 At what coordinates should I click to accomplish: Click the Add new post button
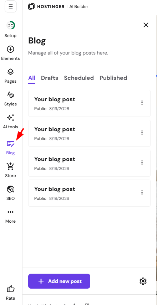point(59,281)
